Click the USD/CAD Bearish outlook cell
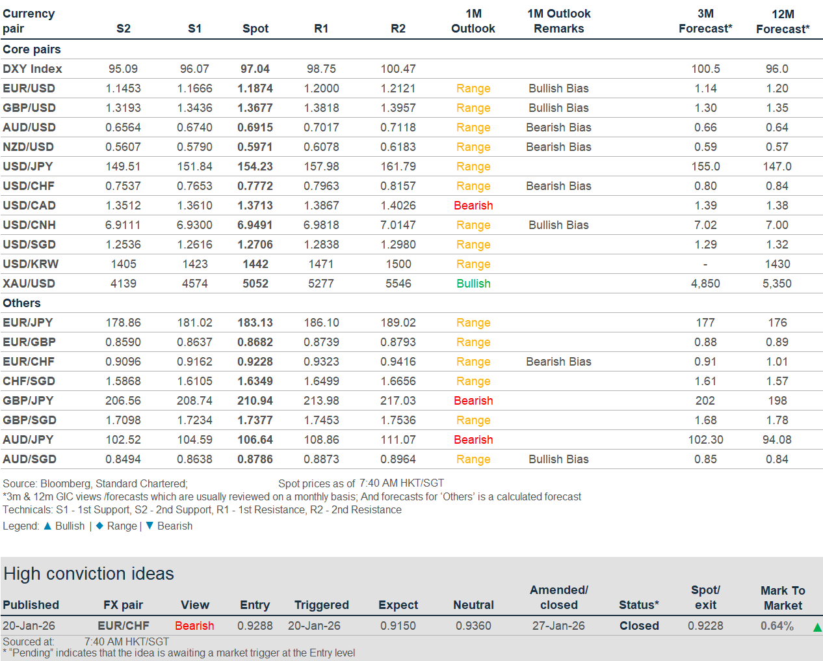The width and height of the screenshot is (823, 661). pos(473,206)
